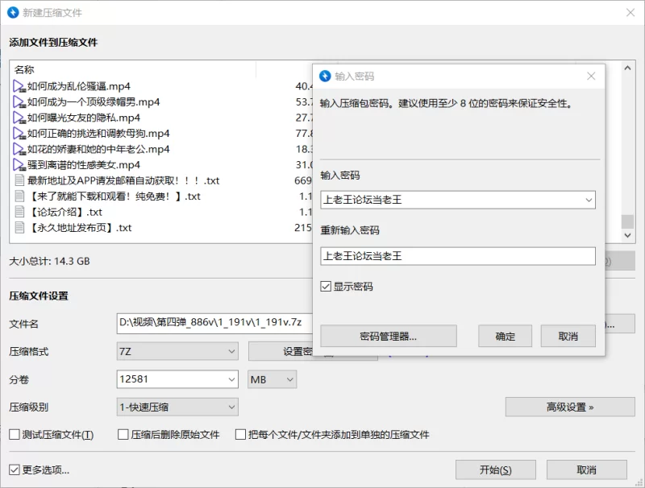Expand the 分卷 size dropdown showing 12581
The width and height of the screenshot is (645, 488).
point(231,379)
